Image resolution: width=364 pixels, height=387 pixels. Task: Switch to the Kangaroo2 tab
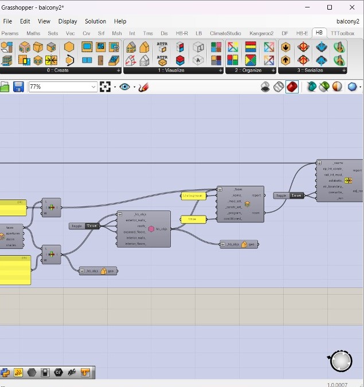pyautogui.click(x=261, y=33)
